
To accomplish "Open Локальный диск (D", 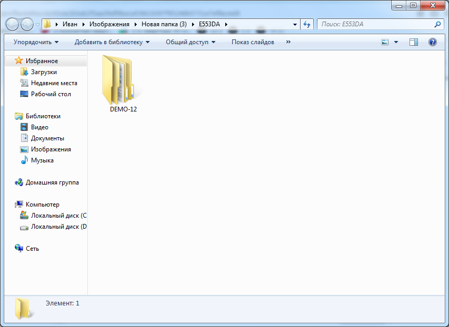I will [x=59, y=227].
